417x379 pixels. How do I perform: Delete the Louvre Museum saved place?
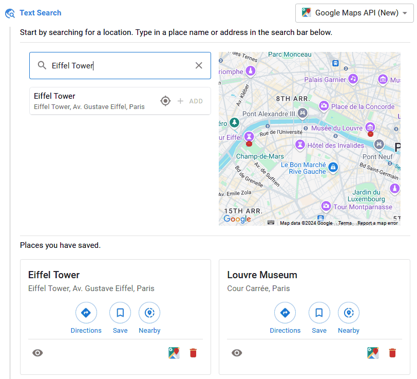pos(392,353)
